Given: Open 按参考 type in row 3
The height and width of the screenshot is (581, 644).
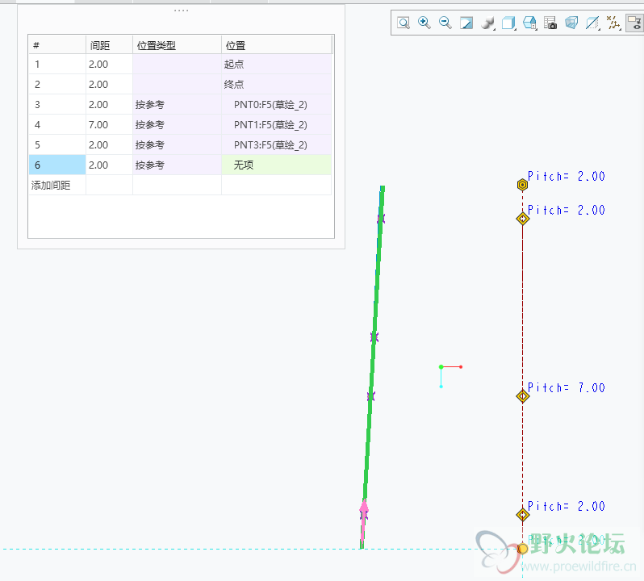Looking at the screenshot, I should (177, 105).
